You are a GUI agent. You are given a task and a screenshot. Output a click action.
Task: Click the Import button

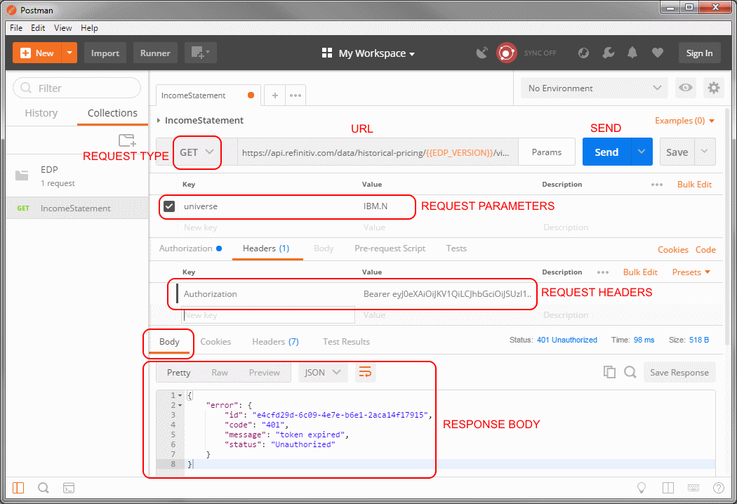click(105, 53)
